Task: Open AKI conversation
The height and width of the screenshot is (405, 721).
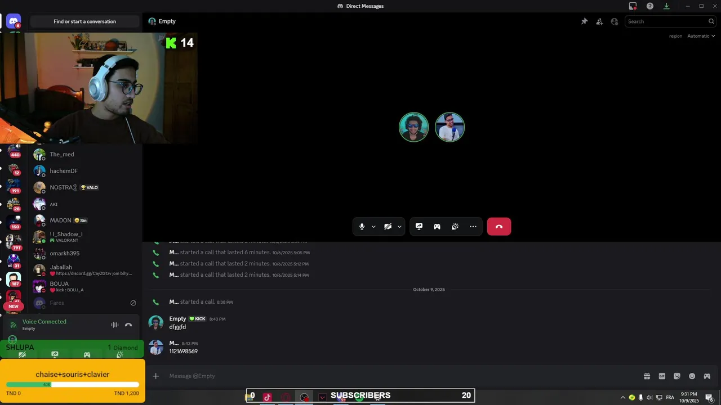Action: [x=84, y=204]
